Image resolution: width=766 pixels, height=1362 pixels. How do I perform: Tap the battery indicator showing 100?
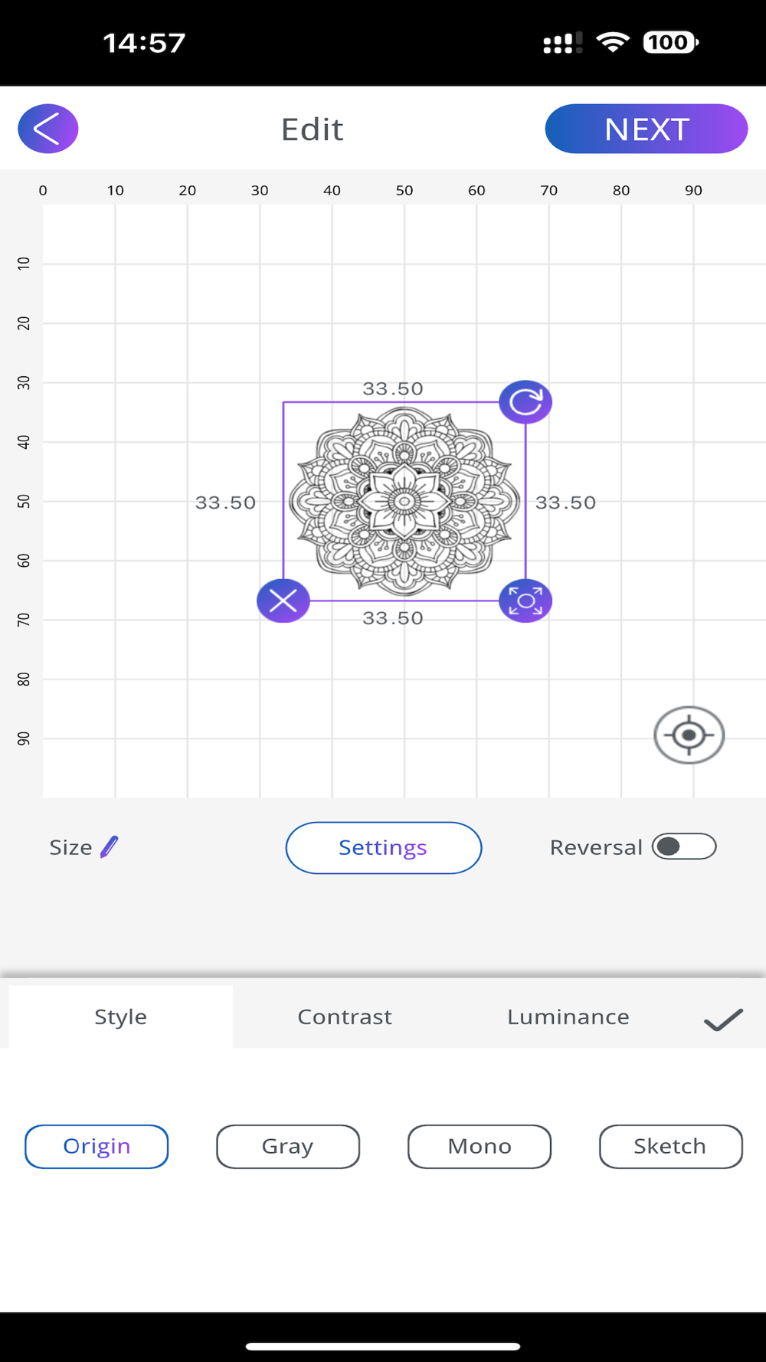pos(670,42)
